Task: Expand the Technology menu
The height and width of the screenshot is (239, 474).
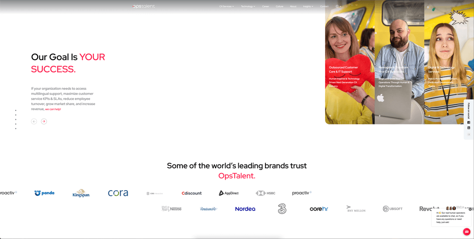Action: coord(248,6)
